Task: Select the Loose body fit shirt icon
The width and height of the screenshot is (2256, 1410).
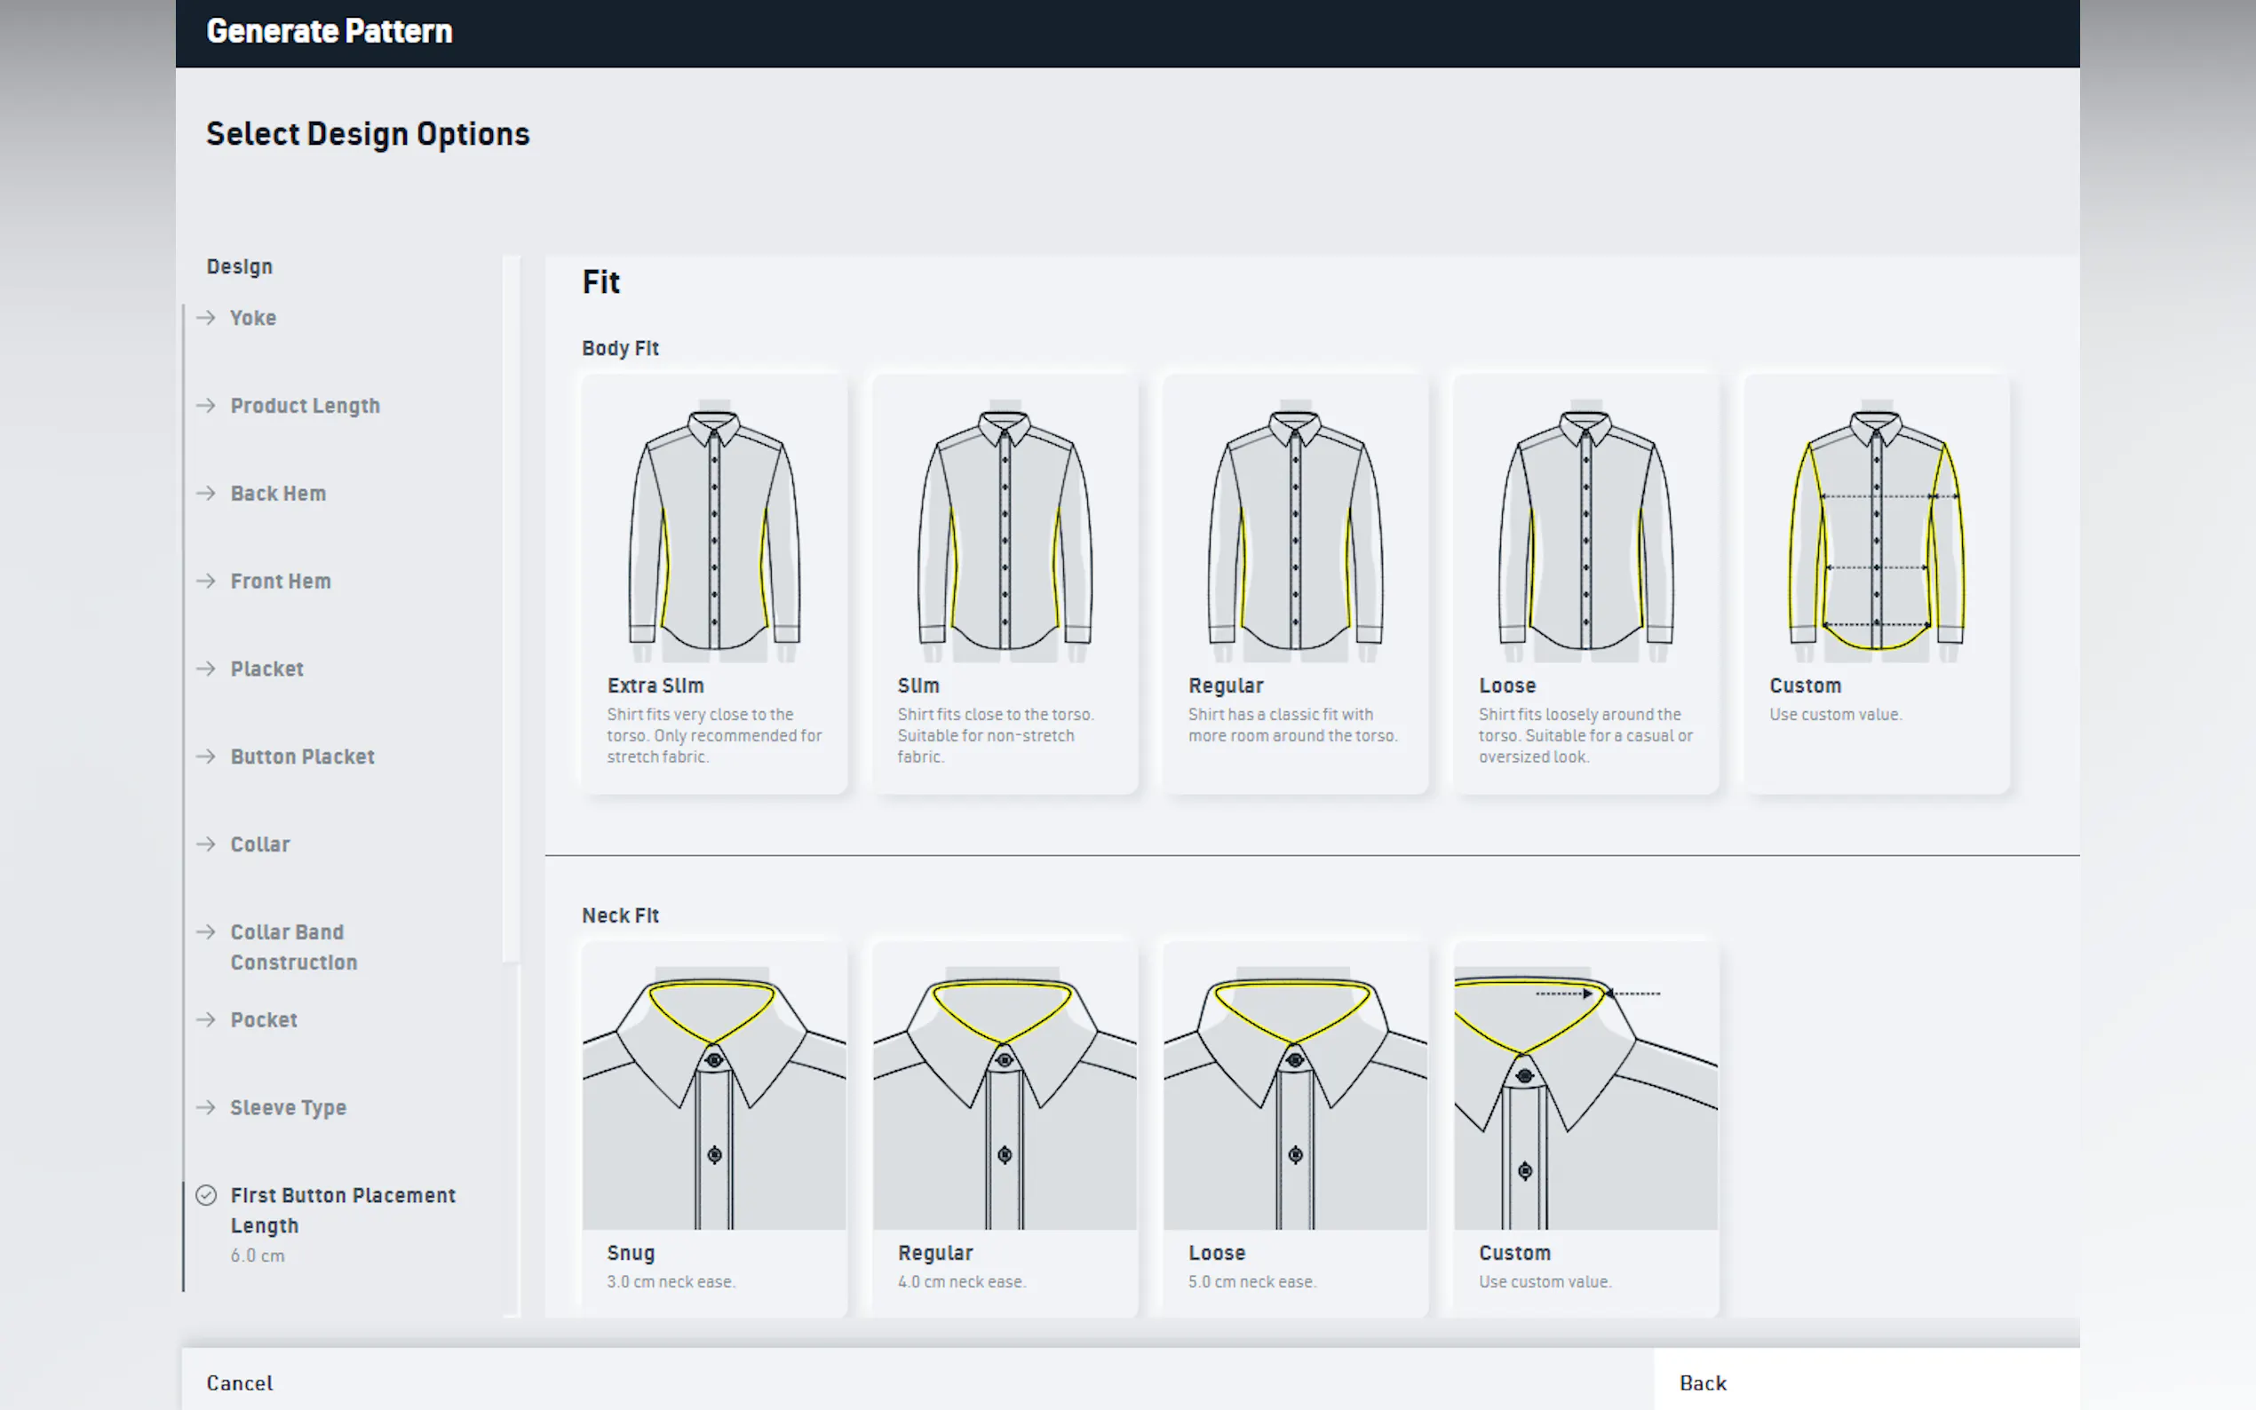Action: (x=1585, y=534)
